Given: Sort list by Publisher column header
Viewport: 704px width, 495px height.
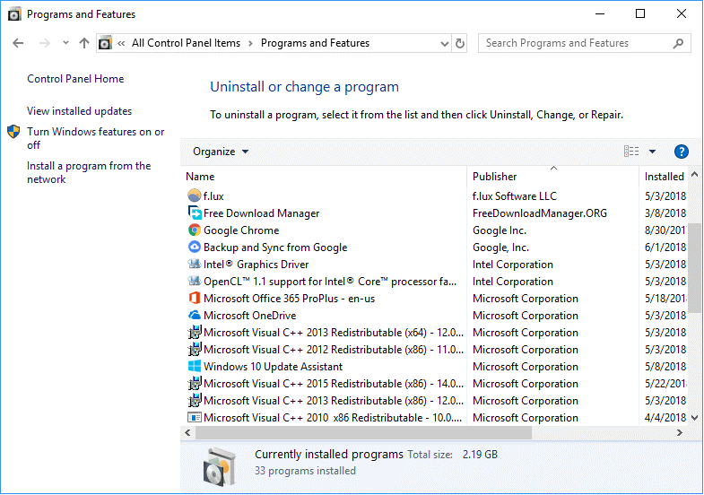Looking at the screenshot, I should coord(495,177).
